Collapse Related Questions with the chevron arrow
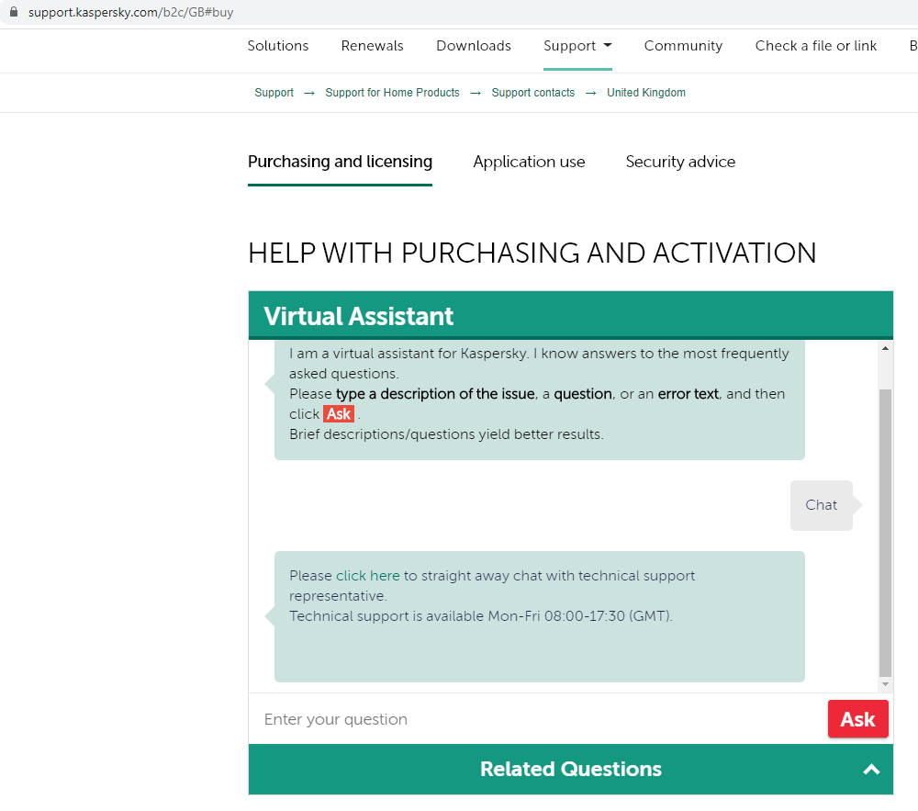The height and width of the screenshot is (811, 918). point(871,770)
